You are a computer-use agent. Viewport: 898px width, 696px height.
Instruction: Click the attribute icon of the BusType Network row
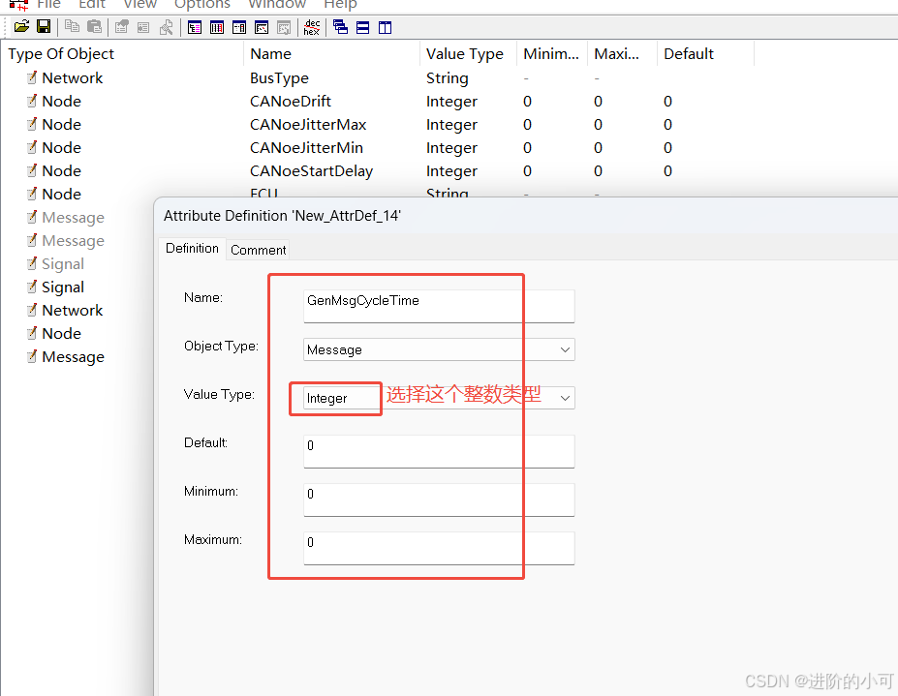point(32,77)
